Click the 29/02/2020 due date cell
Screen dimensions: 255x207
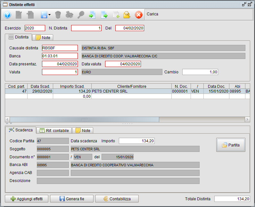40,91
